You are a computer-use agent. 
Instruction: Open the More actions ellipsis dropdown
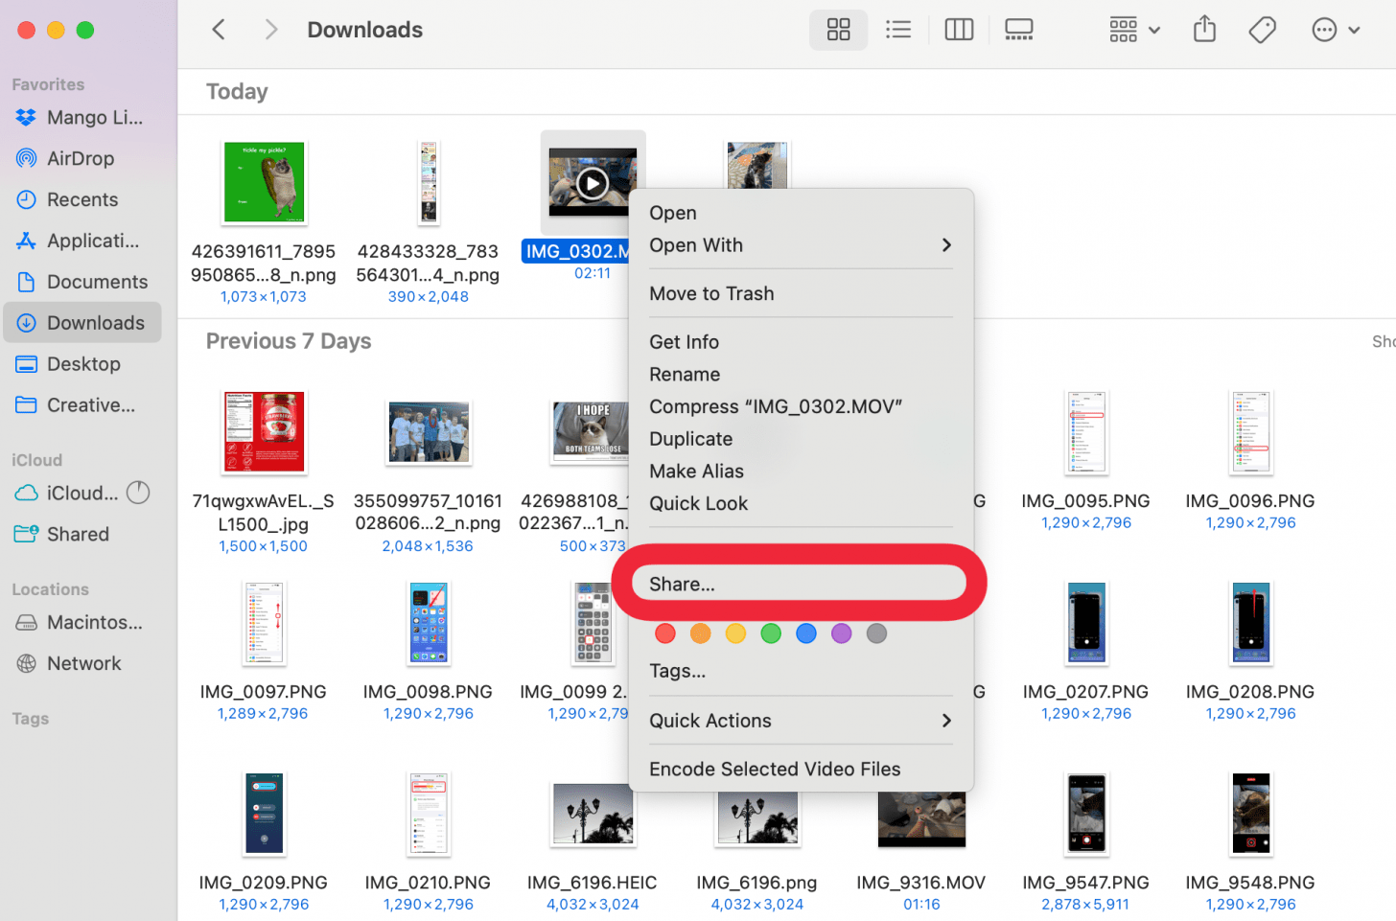(1336, 30)
